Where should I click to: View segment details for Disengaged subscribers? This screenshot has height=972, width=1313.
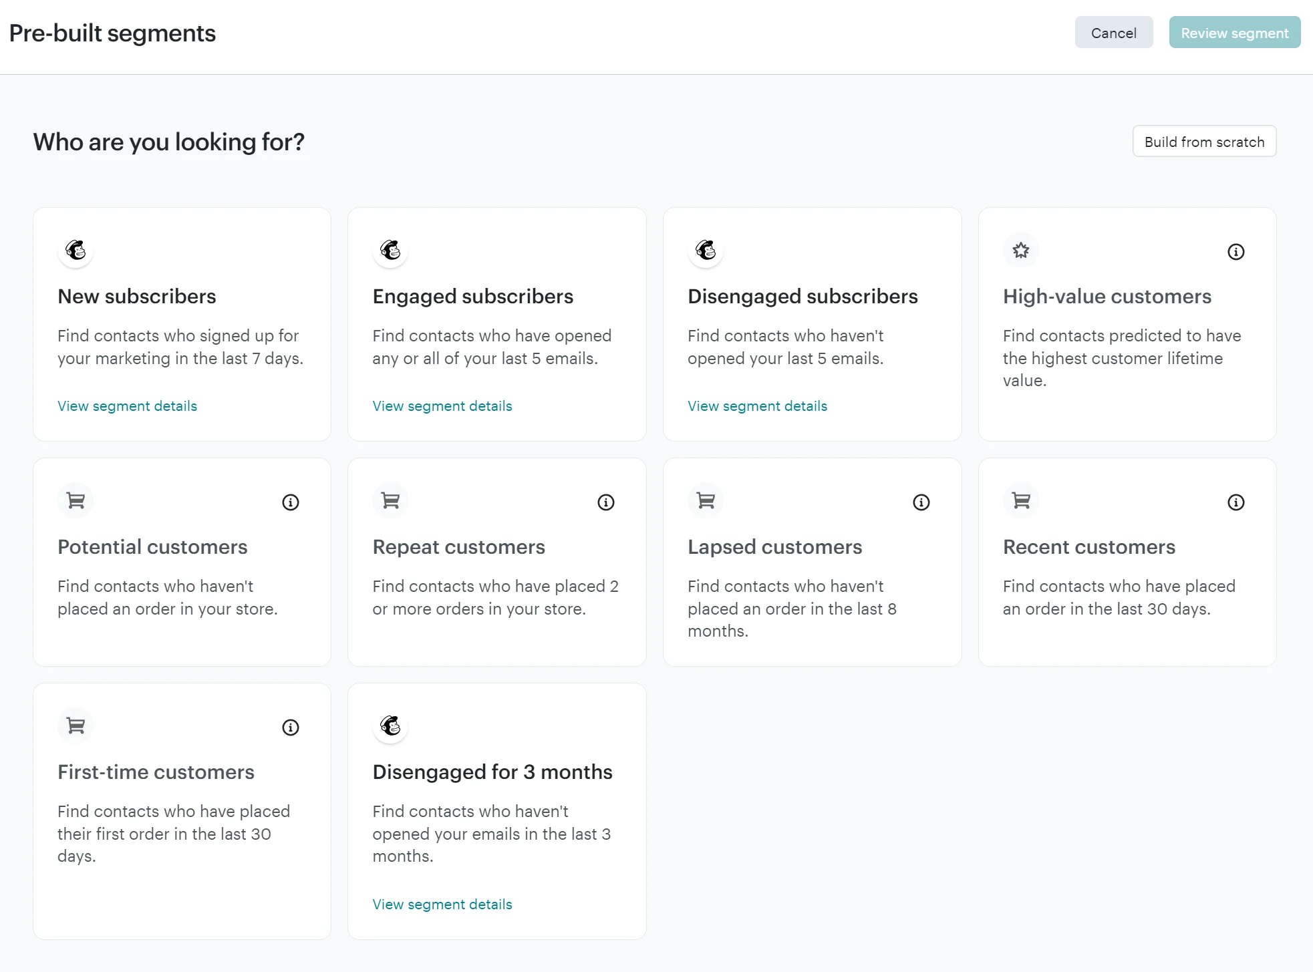coord(758,406)
